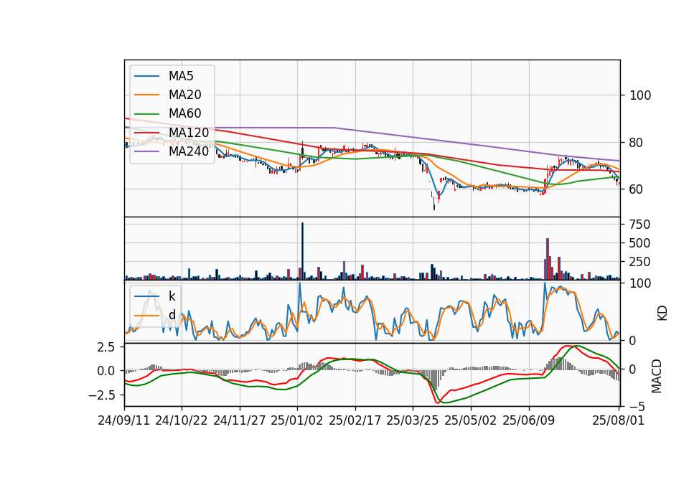This screenshot has width=689, height=495.
Task: Click the volume axis value 250
Action: pyautogui.click(x=639, y=262)
